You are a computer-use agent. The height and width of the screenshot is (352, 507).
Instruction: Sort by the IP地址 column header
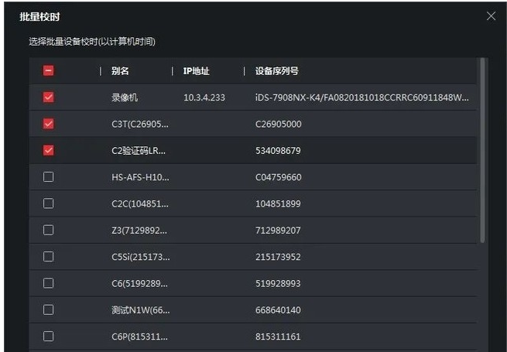[x=196, y=71]
